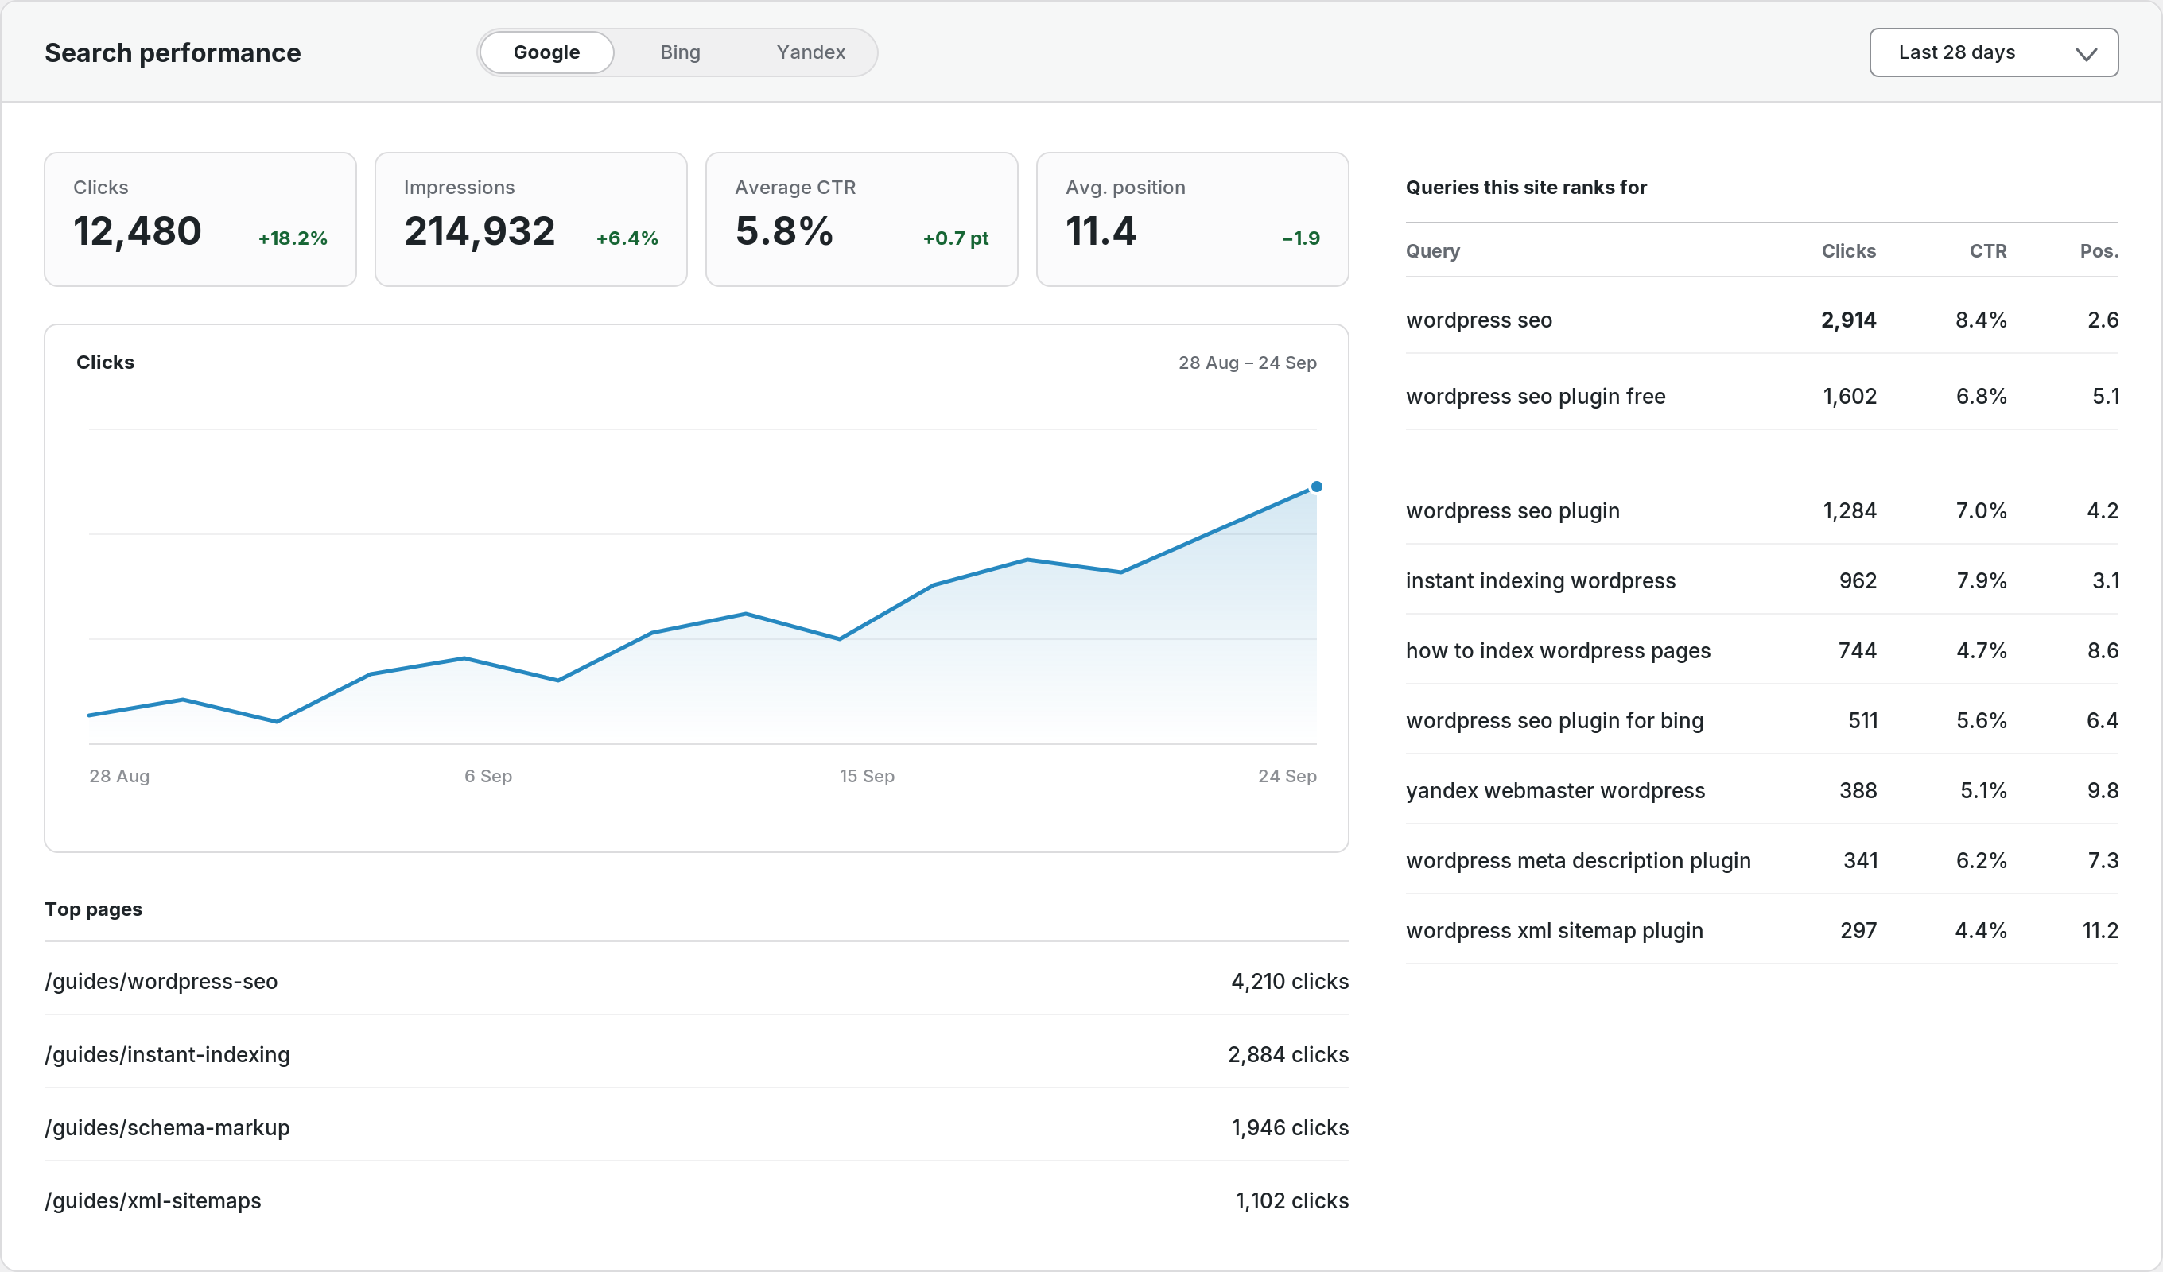Screen dimensions: 2163x1272
Task: Click 'Queries this site ranks for' heading
Action: click(1526, 187)
